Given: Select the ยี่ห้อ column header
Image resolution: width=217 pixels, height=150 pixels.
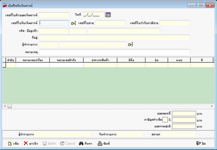Looking at the screenshot, I should pyautogui.click(x=131, y=60).
